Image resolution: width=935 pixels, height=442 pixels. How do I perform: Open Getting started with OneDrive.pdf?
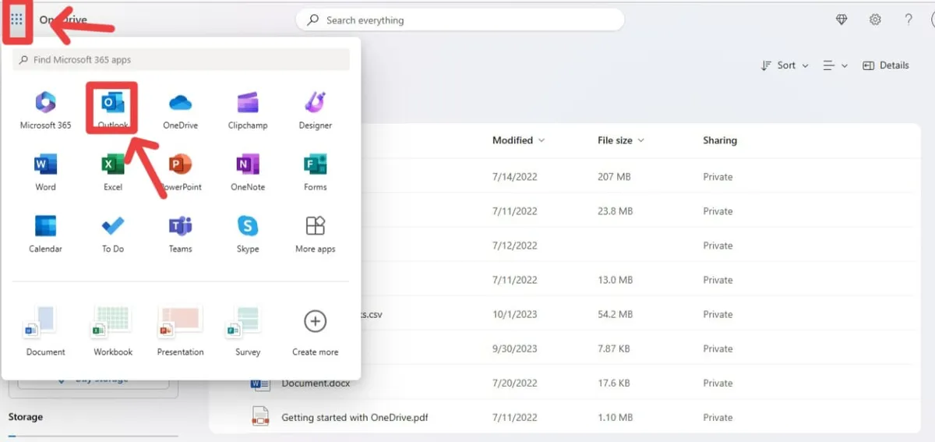[x=355, y=417]
